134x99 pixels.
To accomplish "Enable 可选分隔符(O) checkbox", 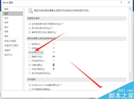I will (29, 69).
